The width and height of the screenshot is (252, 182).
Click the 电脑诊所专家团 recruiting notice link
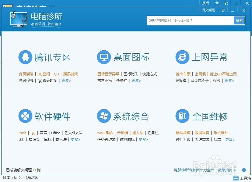[x=207, y=170]
